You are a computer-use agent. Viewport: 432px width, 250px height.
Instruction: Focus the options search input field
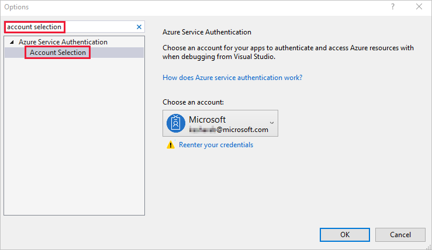tap(70, 27)
